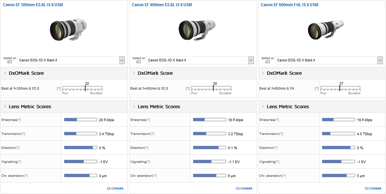Collapse Lens Metric Scores for the 300mm lens
The image size is (386, 194).
(x=5, y=107)
